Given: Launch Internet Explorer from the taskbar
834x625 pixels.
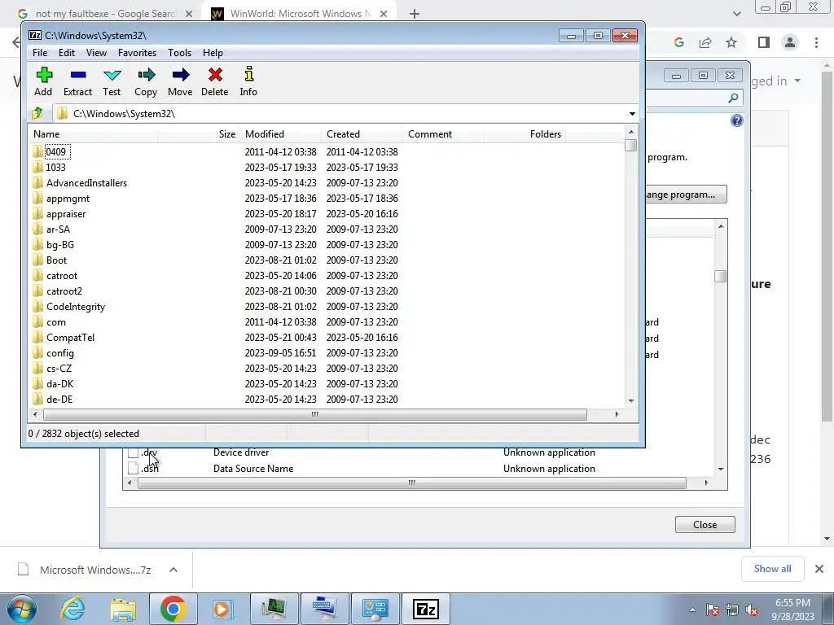Looking at the screenshot, I should coord(72,609).
